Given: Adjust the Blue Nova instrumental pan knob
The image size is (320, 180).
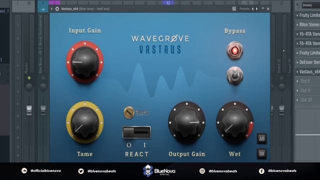Looking at the screenshot, I should [43, 87].
